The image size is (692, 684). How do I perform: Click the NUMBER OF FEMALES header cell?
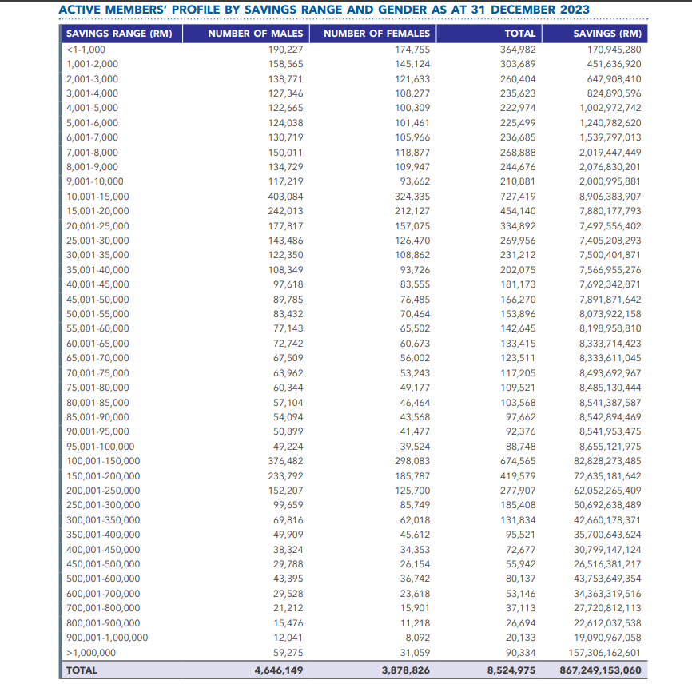tap(376, 34)
